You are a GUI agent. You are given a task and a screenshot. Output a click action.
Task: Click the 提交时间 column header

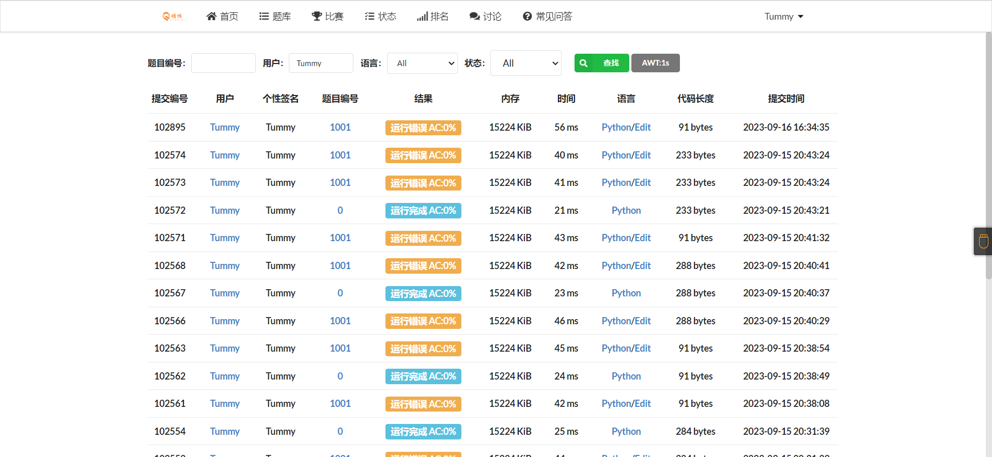coord(786,99)
